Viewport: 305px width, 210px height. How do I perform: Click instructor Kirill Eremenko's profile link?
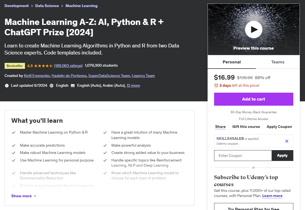[37, 76]
